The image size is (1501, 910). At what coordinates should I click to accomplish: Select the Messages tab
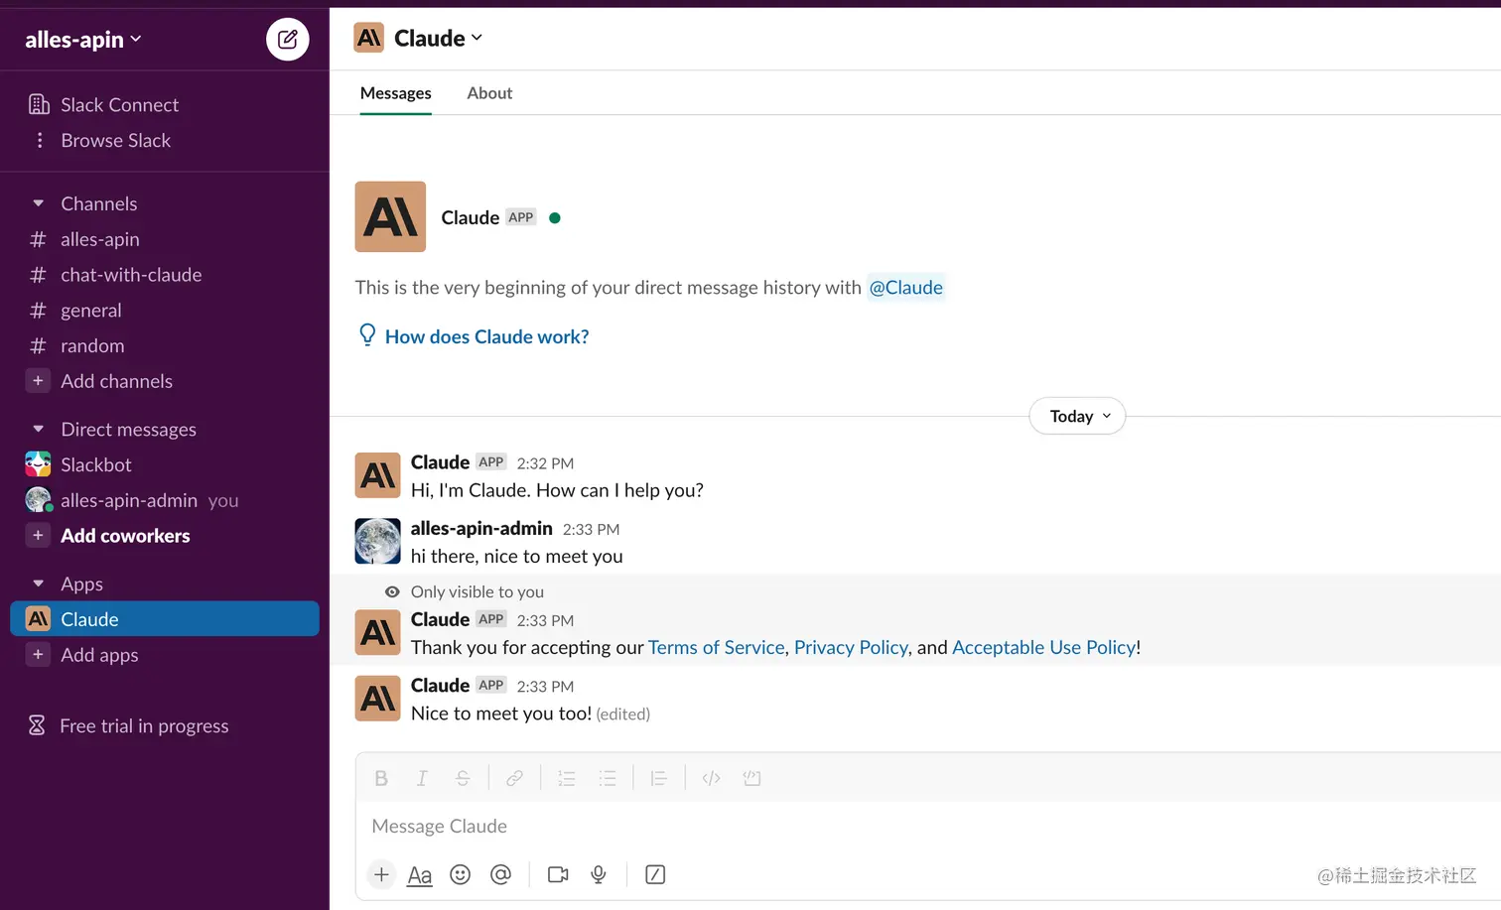395,93
